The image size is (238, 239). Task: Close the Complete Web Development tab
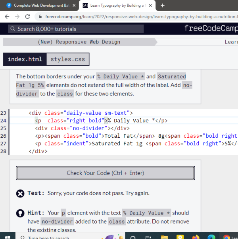(x=74, y=6)
